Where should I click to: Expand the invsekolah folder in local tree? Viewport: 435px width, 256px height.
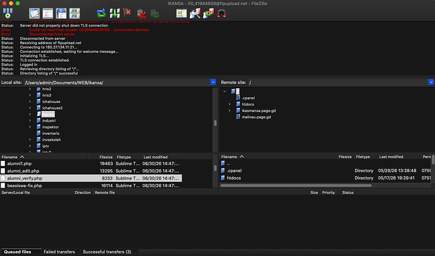pos(30,139)
